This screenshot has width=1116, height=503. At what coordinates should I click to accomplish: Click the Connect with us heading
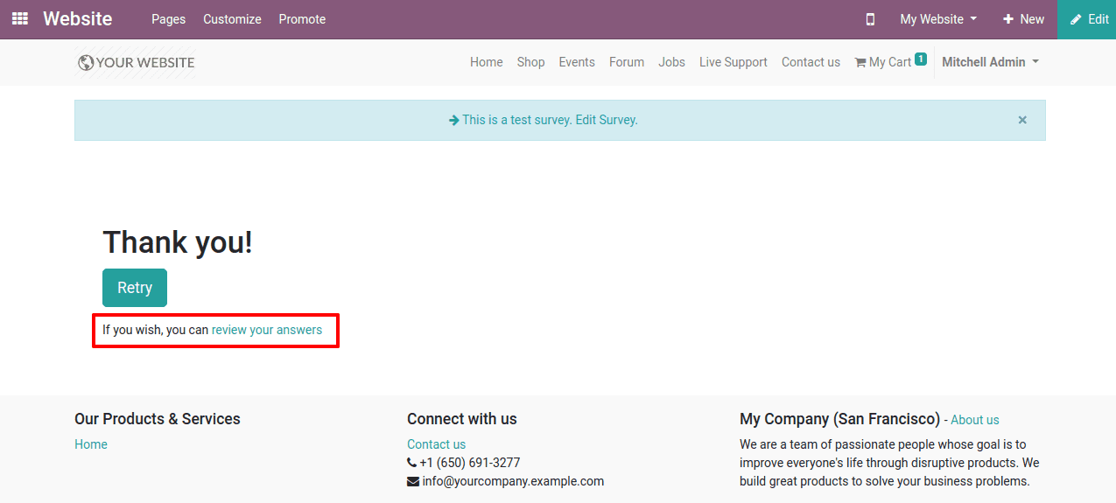pos(462,419)
